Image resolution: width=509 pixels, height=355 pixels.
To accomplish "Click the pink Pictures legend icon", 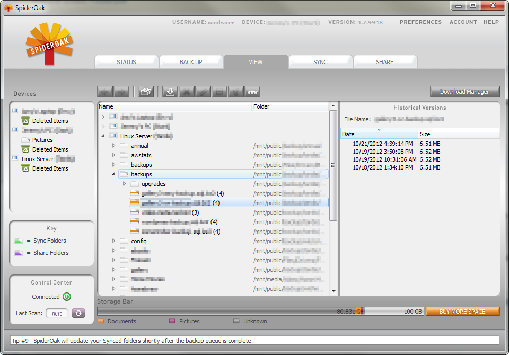I will click(x=172, y=321).
